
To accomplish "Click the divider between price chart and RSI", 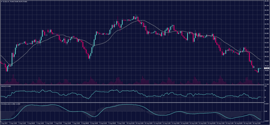I will tap(132, 85).
